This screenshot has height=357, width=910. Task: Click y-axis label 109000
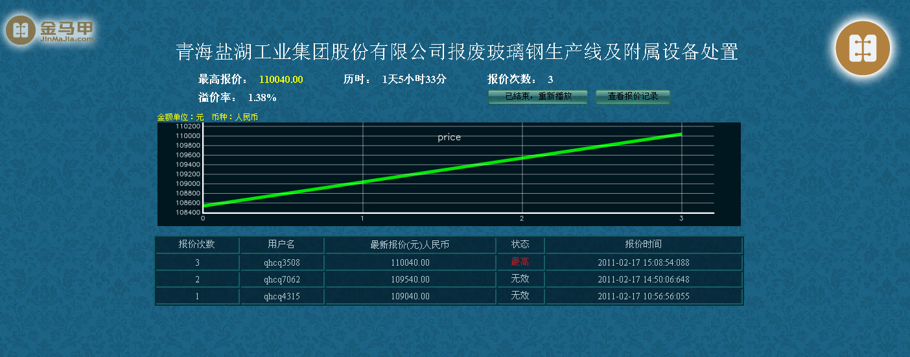pyautogui.click(x=189, y=184)
